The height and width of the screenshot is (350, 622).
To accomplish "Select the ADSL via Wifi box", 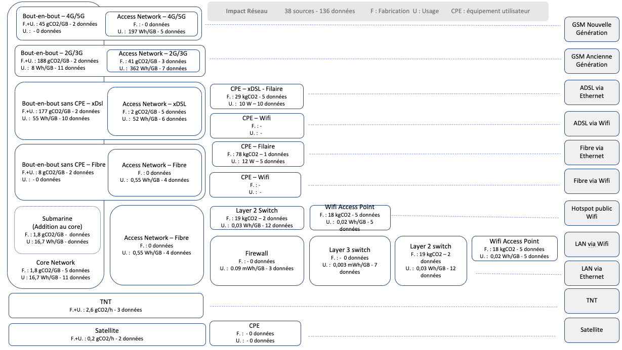I will tap(592, 123).
